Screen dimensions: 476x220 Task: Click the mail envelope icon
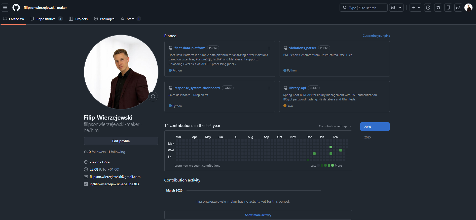[x=86, y=177]
